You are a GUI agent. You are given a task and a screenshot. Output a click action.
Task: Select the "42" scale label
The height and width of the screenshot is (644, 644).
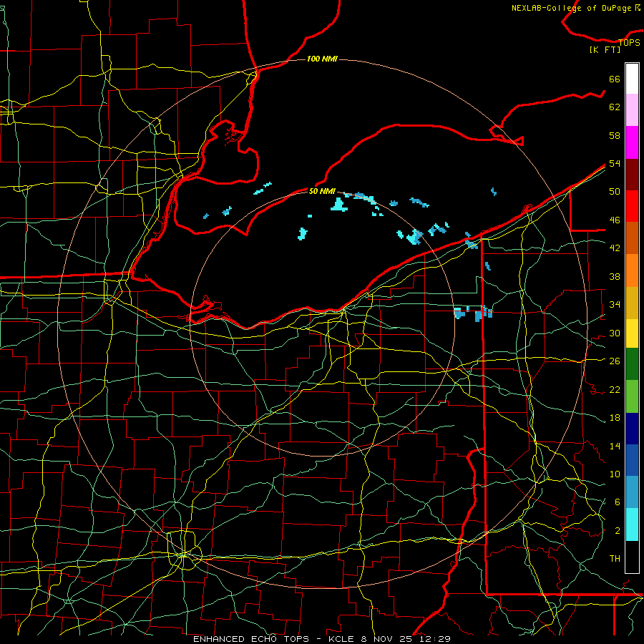[615, 248]
